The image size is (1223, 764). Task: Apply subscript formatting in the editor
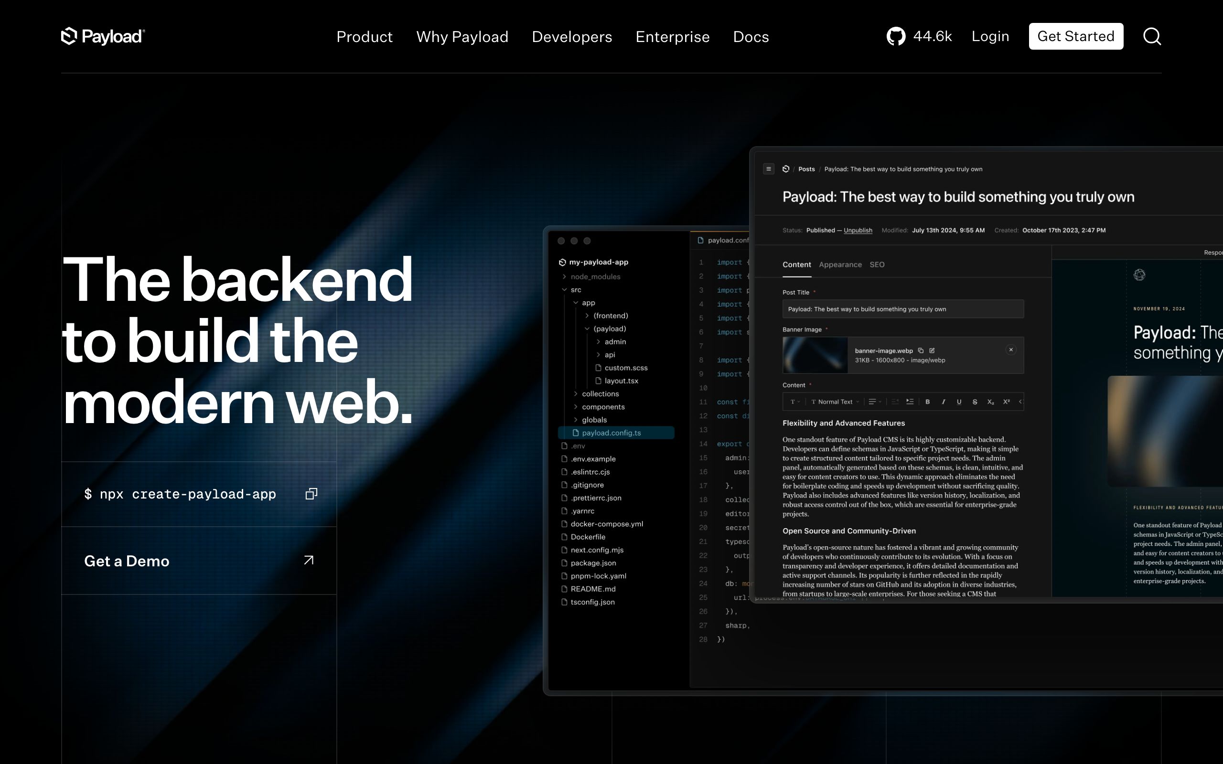990,402
